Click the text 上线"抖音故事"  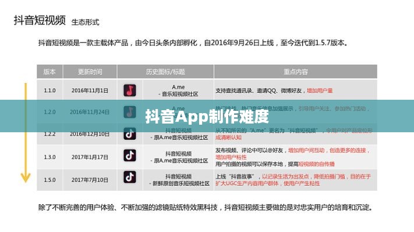(x=236, y=176)
